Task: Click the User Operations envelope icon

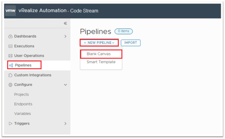Action: coord(10,56)
